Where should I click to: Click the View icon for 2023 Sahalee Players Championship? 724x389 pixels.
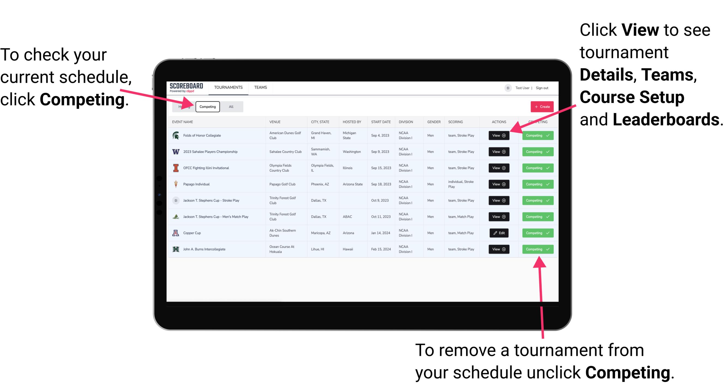(498, 151)
